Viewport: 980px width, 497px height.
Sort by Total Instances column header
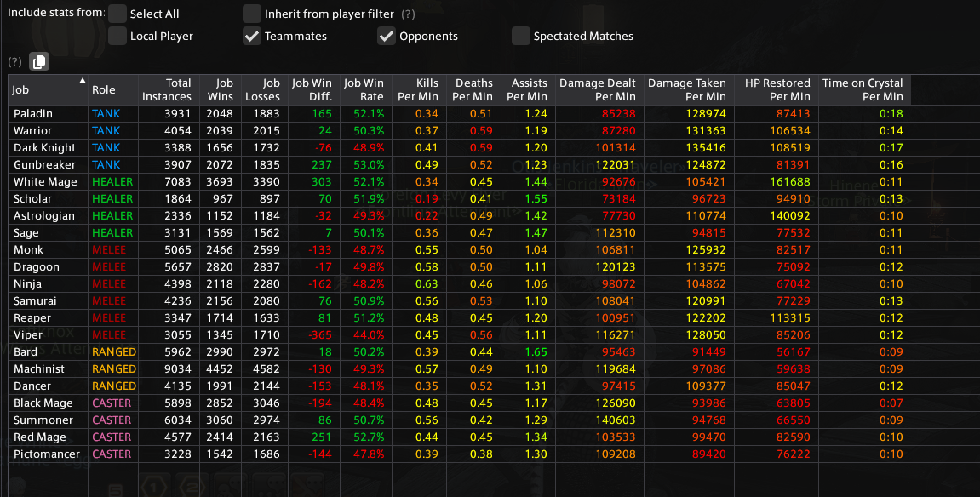point(169,90)
